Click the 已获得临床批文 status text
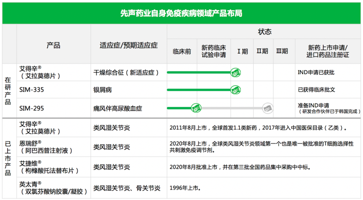This screenshot has height=200, width=363. pos(317,90)
